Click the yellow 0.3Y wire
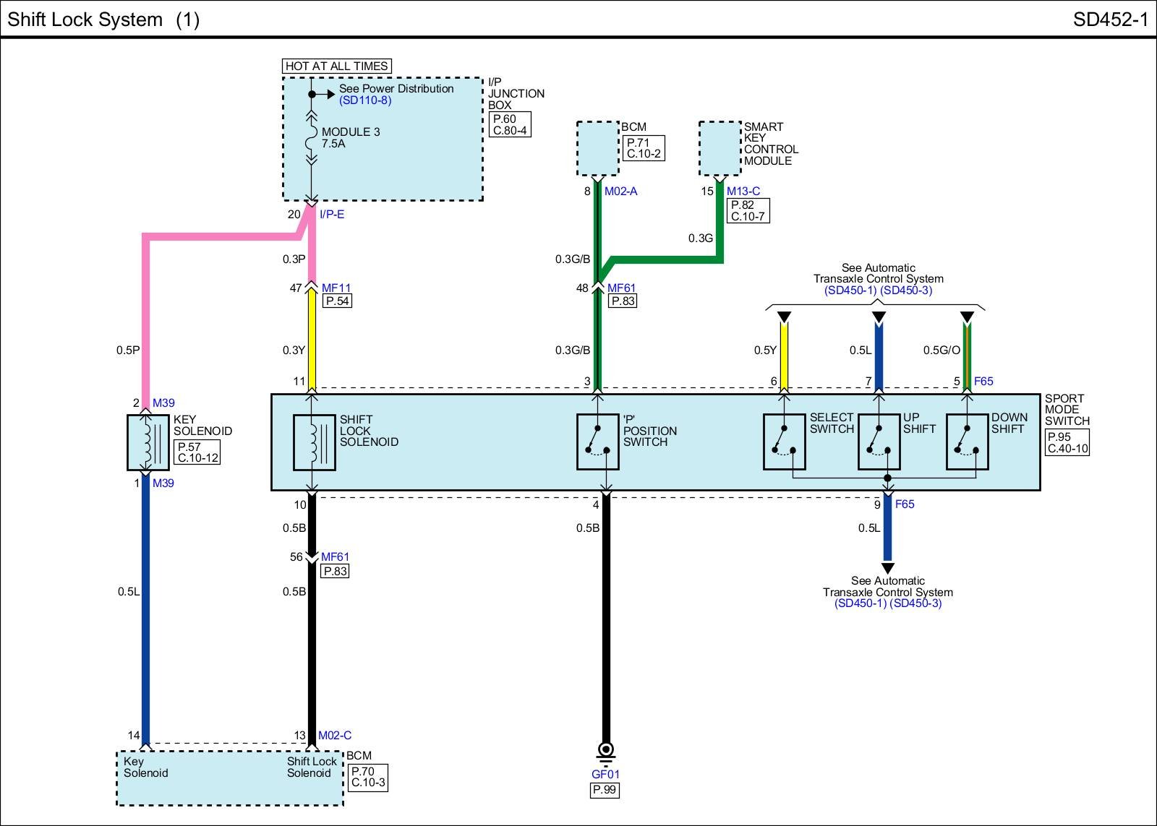This screenshot has width=1157, height=826. [312, 340]
